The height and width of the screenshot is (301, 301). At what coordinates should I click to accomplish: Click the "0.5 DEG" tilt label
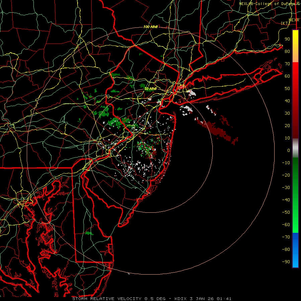155,299
